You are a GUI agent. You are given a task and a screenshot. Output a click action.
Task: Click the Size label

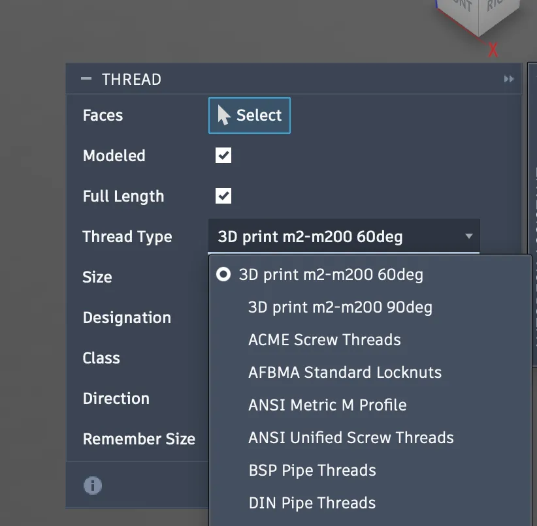point(97,277)
